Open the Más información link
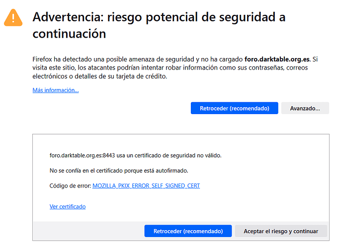Viewport: 337px width, 248px height. (56, 90)
